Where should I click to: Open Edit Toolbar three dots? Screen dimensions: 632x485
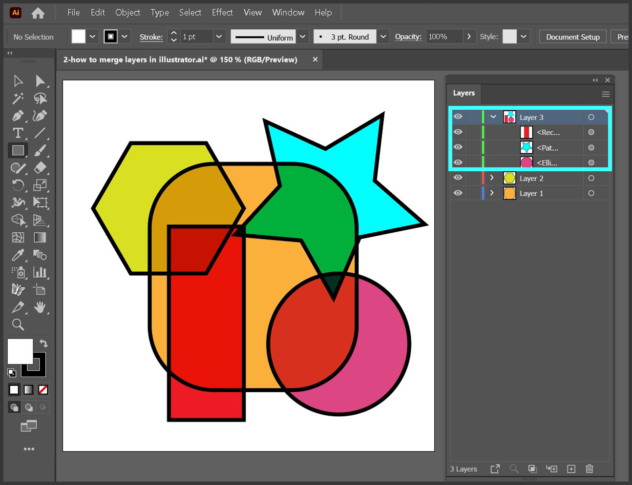(29, 449)
